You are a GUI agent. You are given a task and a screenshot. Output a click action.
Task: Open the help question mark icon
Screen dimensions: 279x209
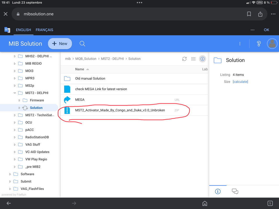click(x=259, y=44)
